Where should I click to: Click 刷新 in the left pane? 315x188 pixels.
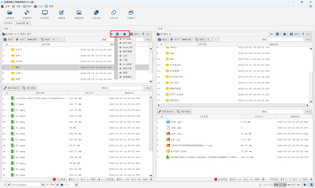click(x=45, y=39)
